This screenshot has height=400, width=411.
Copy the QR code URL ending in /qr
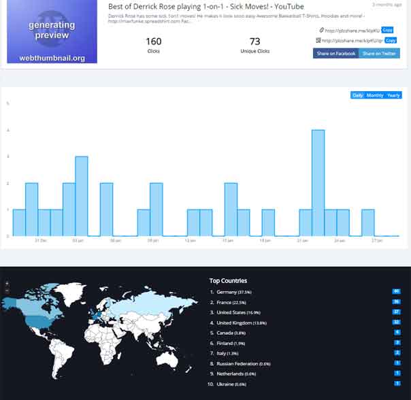pyautogui.click(x=391, y=40)
